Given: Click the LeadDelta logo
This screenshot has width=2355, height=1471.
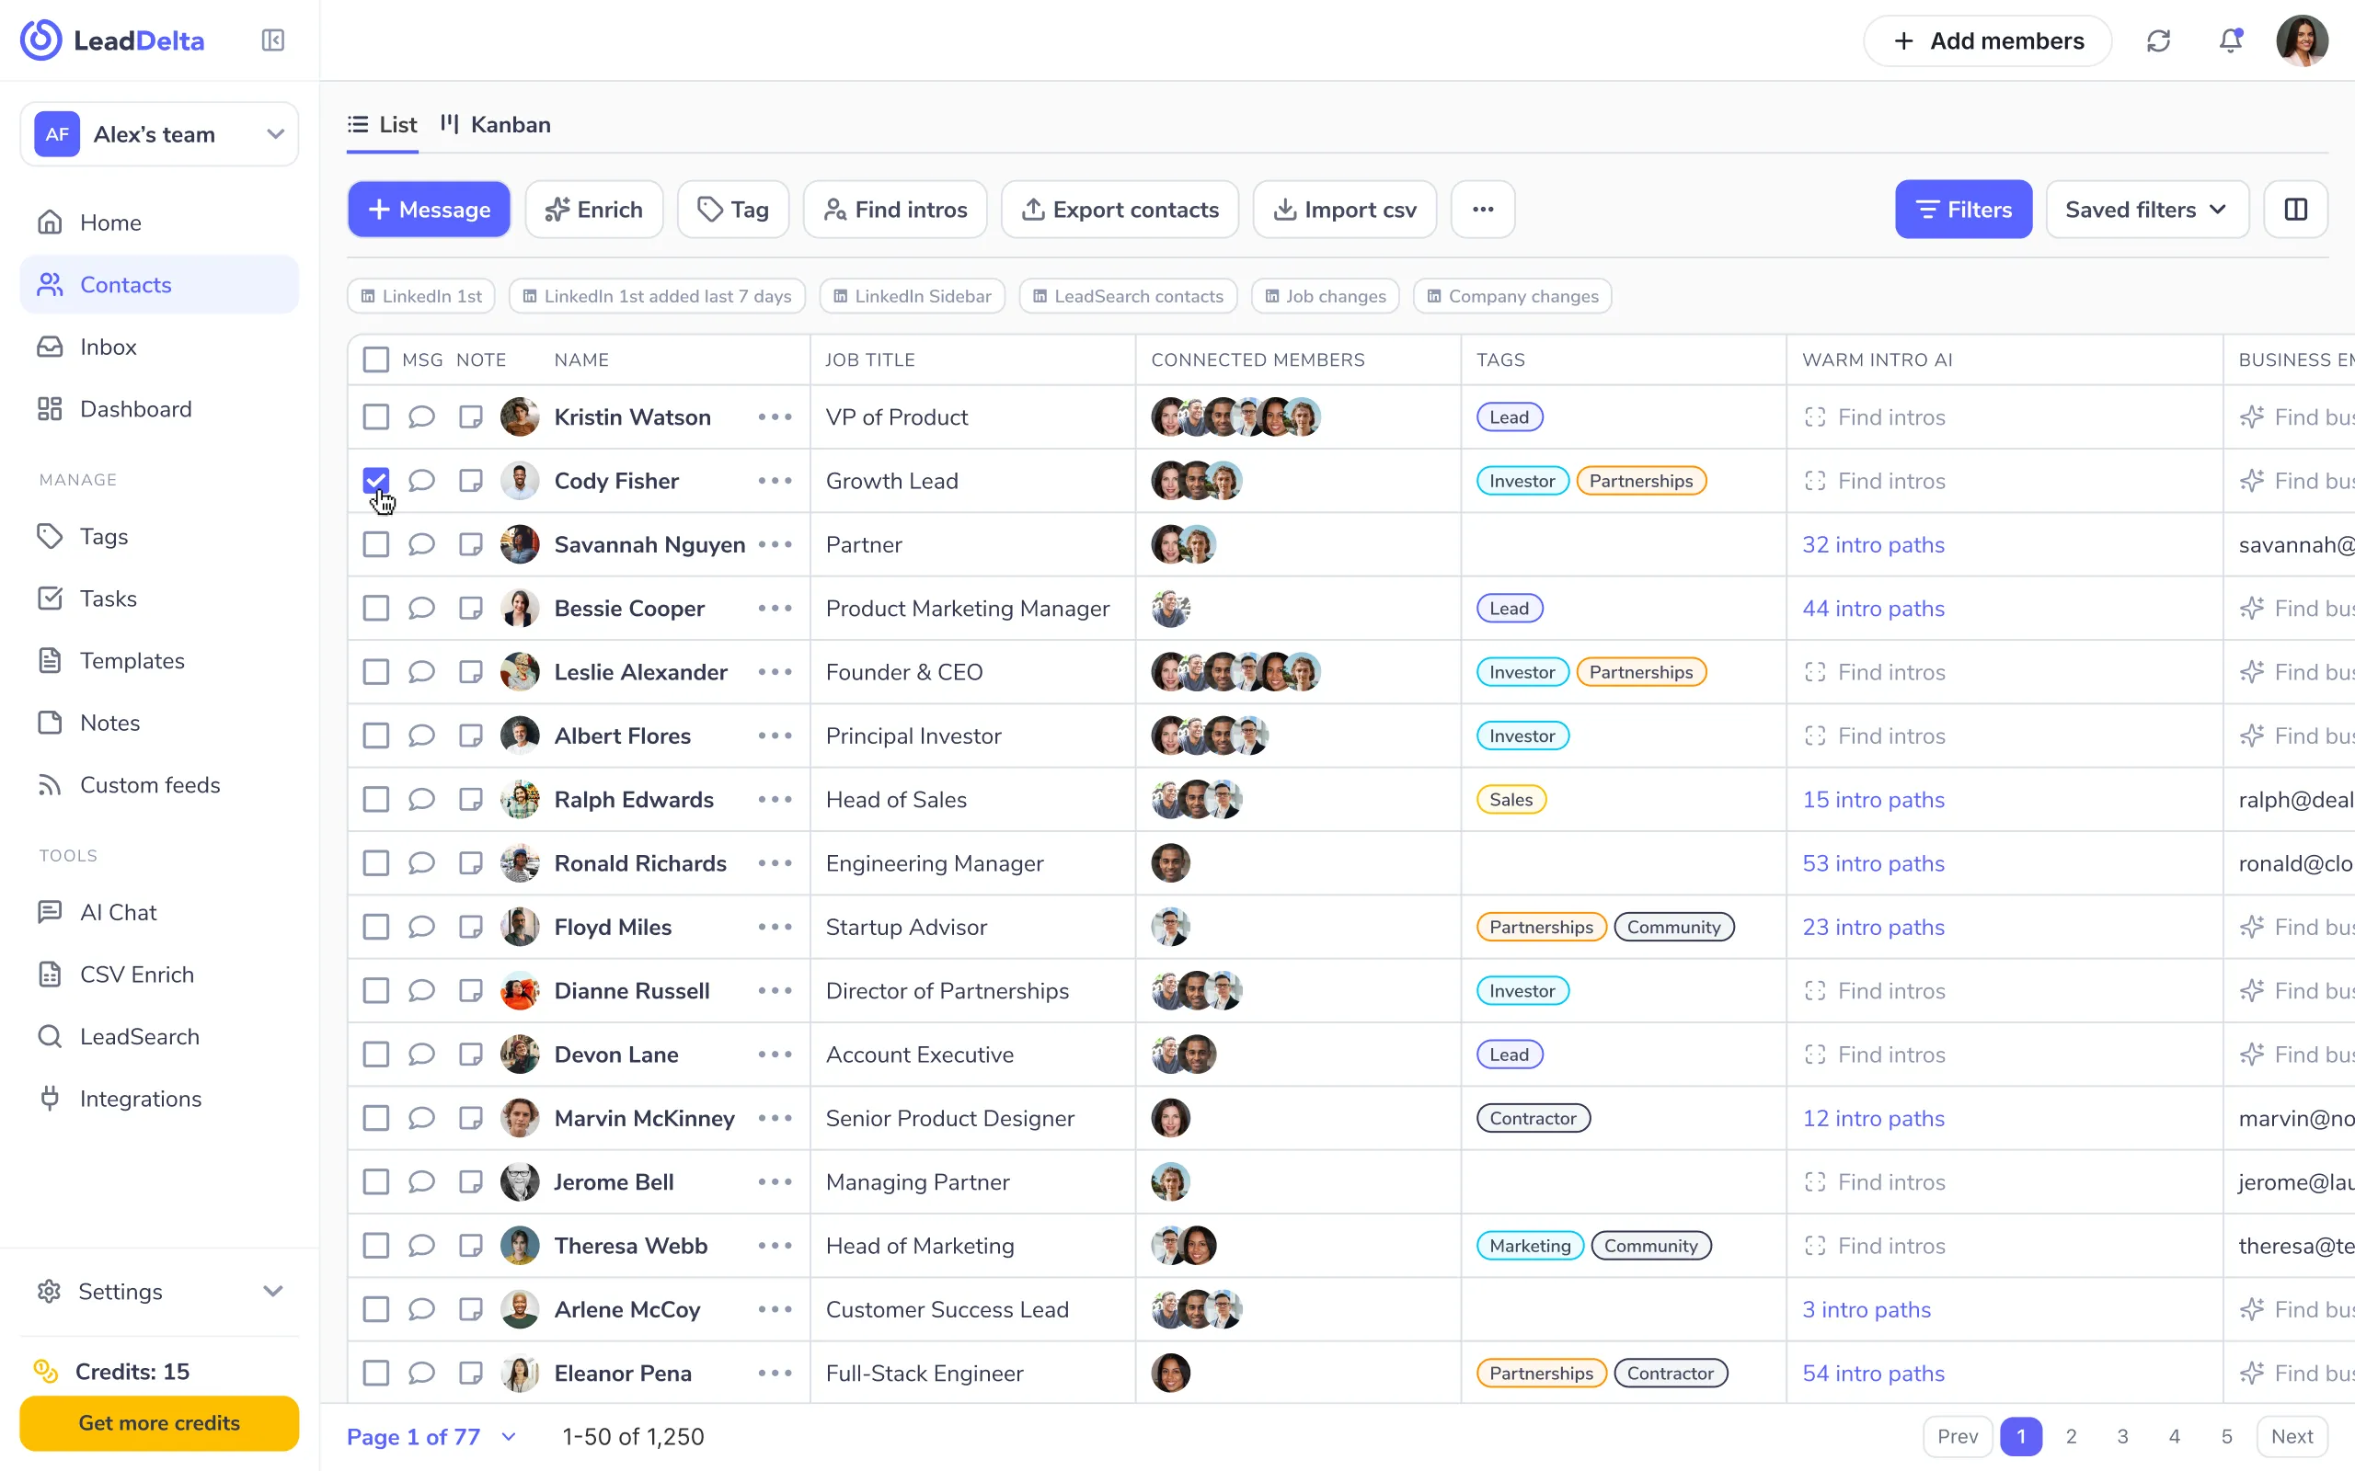Looking at the screenshot, I should [112, 40].
